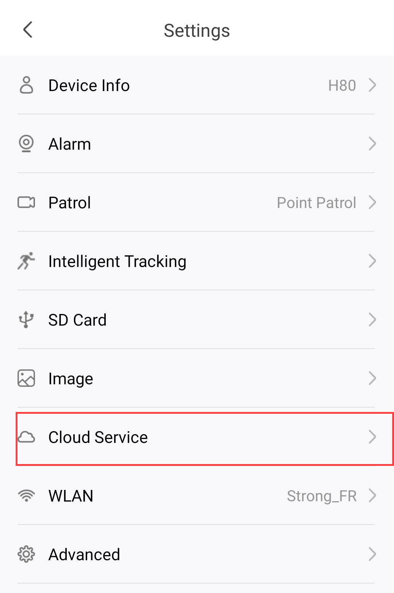Viewport: 394px width, 593px height.
Task: Tap the Image picture icon
Action: [x=26, y=378]
